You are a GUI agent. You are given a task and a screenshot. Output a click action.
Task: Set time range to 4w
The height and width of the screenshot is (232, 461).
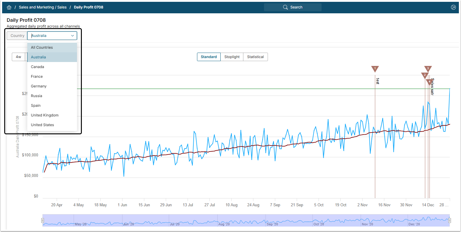click(18, 57)
